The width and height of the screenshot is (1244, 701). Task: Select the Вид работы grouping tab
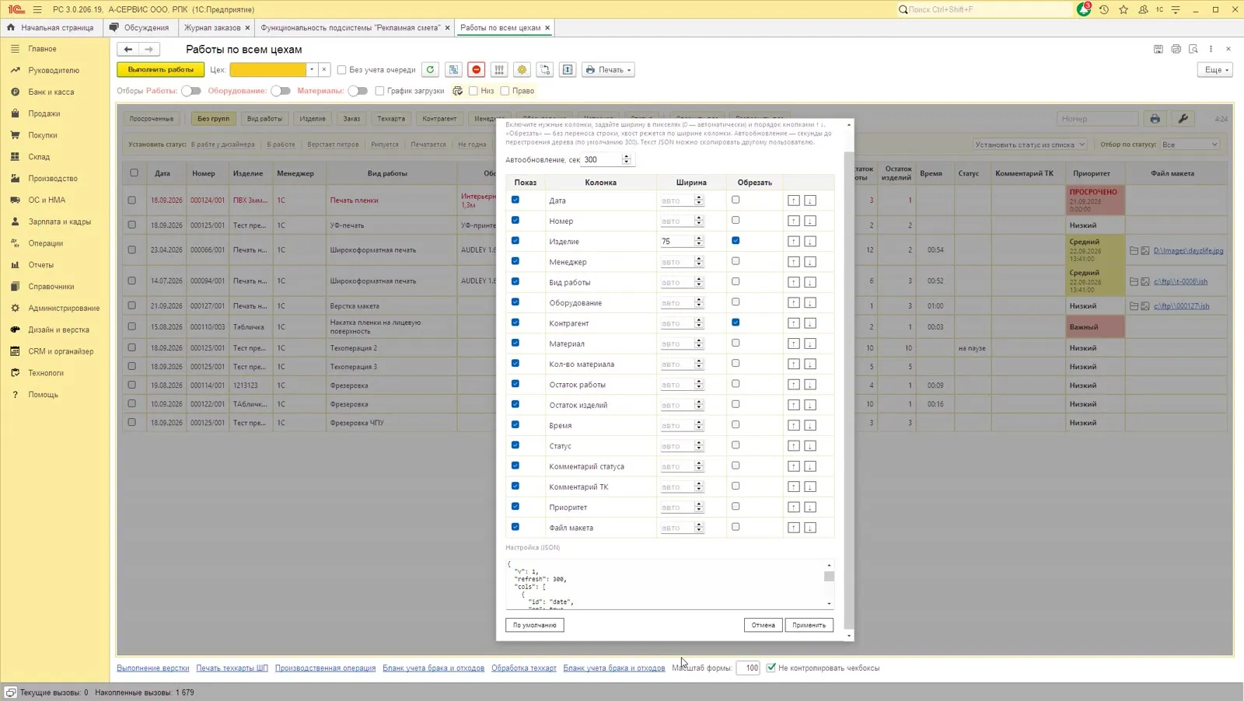click(264, 119)
